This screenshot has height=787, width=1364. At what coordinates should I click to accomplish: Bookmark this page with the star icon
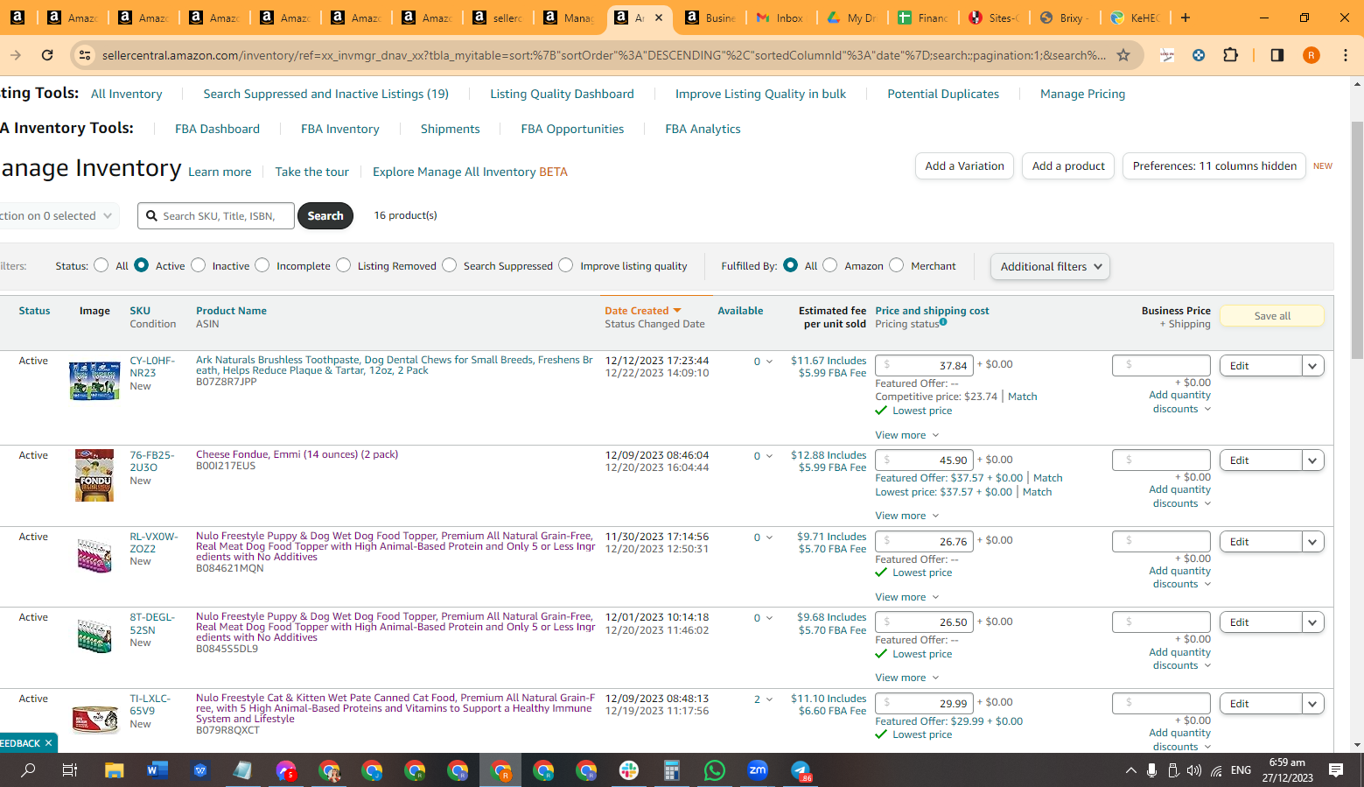pyautogui.click(x=1123, y=55)
